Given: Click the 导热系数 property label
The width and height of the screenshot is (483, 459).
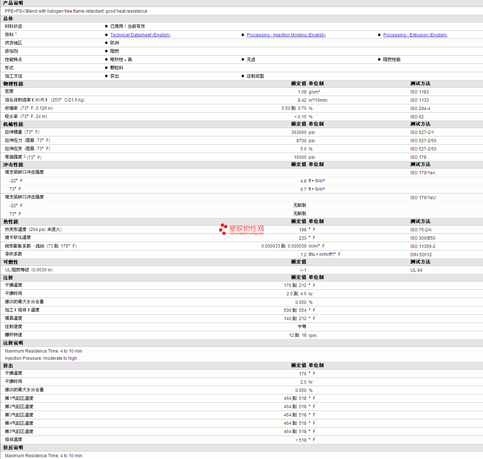Looking at the screenshot, I should point(13,254).
